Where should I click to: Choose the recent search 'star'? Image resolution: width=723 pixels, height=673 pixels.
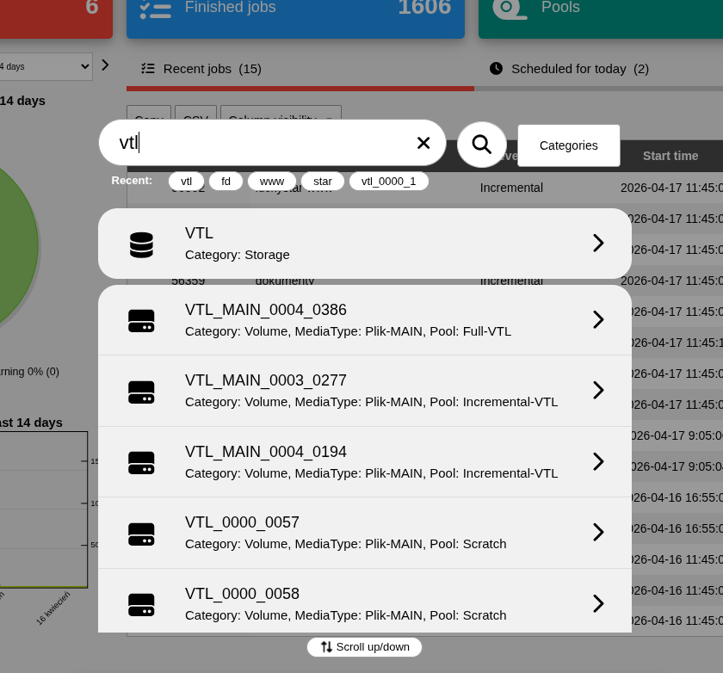(322, 182)
